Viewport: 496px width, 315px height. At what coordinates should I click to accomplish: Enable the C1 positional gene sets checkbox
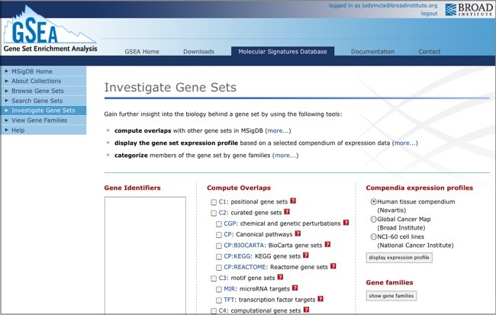pyautogui.click(x=214, y=202)
